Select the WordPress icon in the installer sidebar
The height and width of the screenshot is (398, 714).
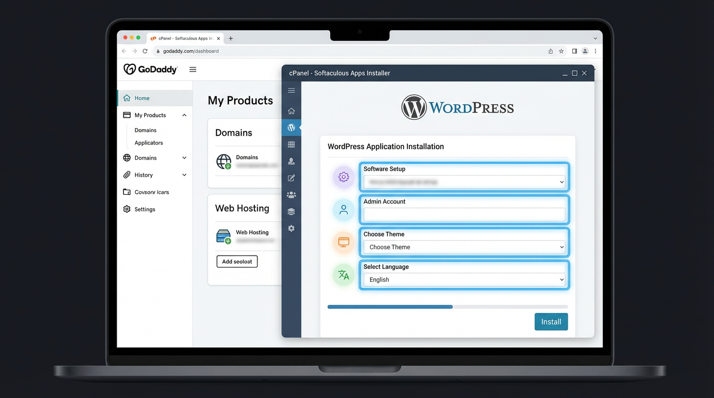tap(291, 127)
